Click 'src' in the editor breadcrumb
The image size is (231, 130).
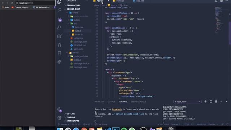pyautogui.click(x=104, y=5)
